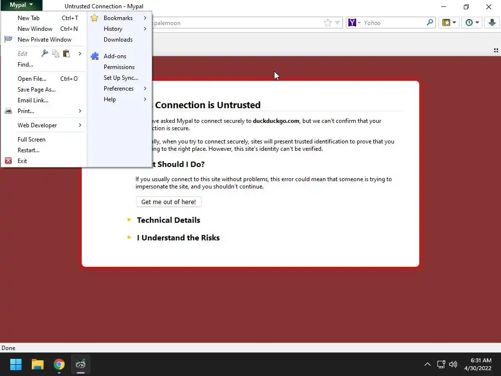Click the volume speaker tray icon

click(x=453, y=364)
